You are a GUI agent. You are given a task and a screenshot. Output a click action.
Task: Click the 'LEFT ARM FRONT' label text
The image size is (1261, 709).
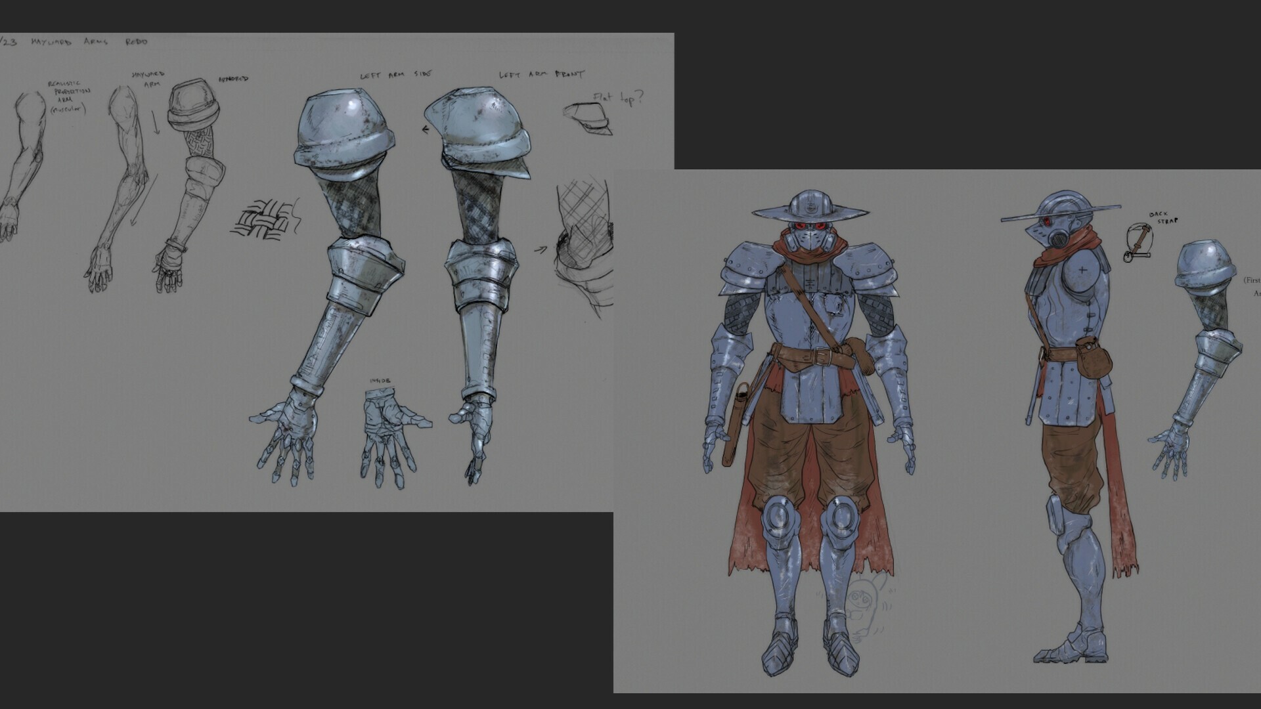(542, 74)
